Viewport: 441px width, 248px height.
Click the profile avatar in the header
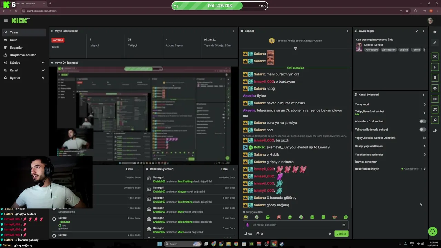(x=430, y=21)
